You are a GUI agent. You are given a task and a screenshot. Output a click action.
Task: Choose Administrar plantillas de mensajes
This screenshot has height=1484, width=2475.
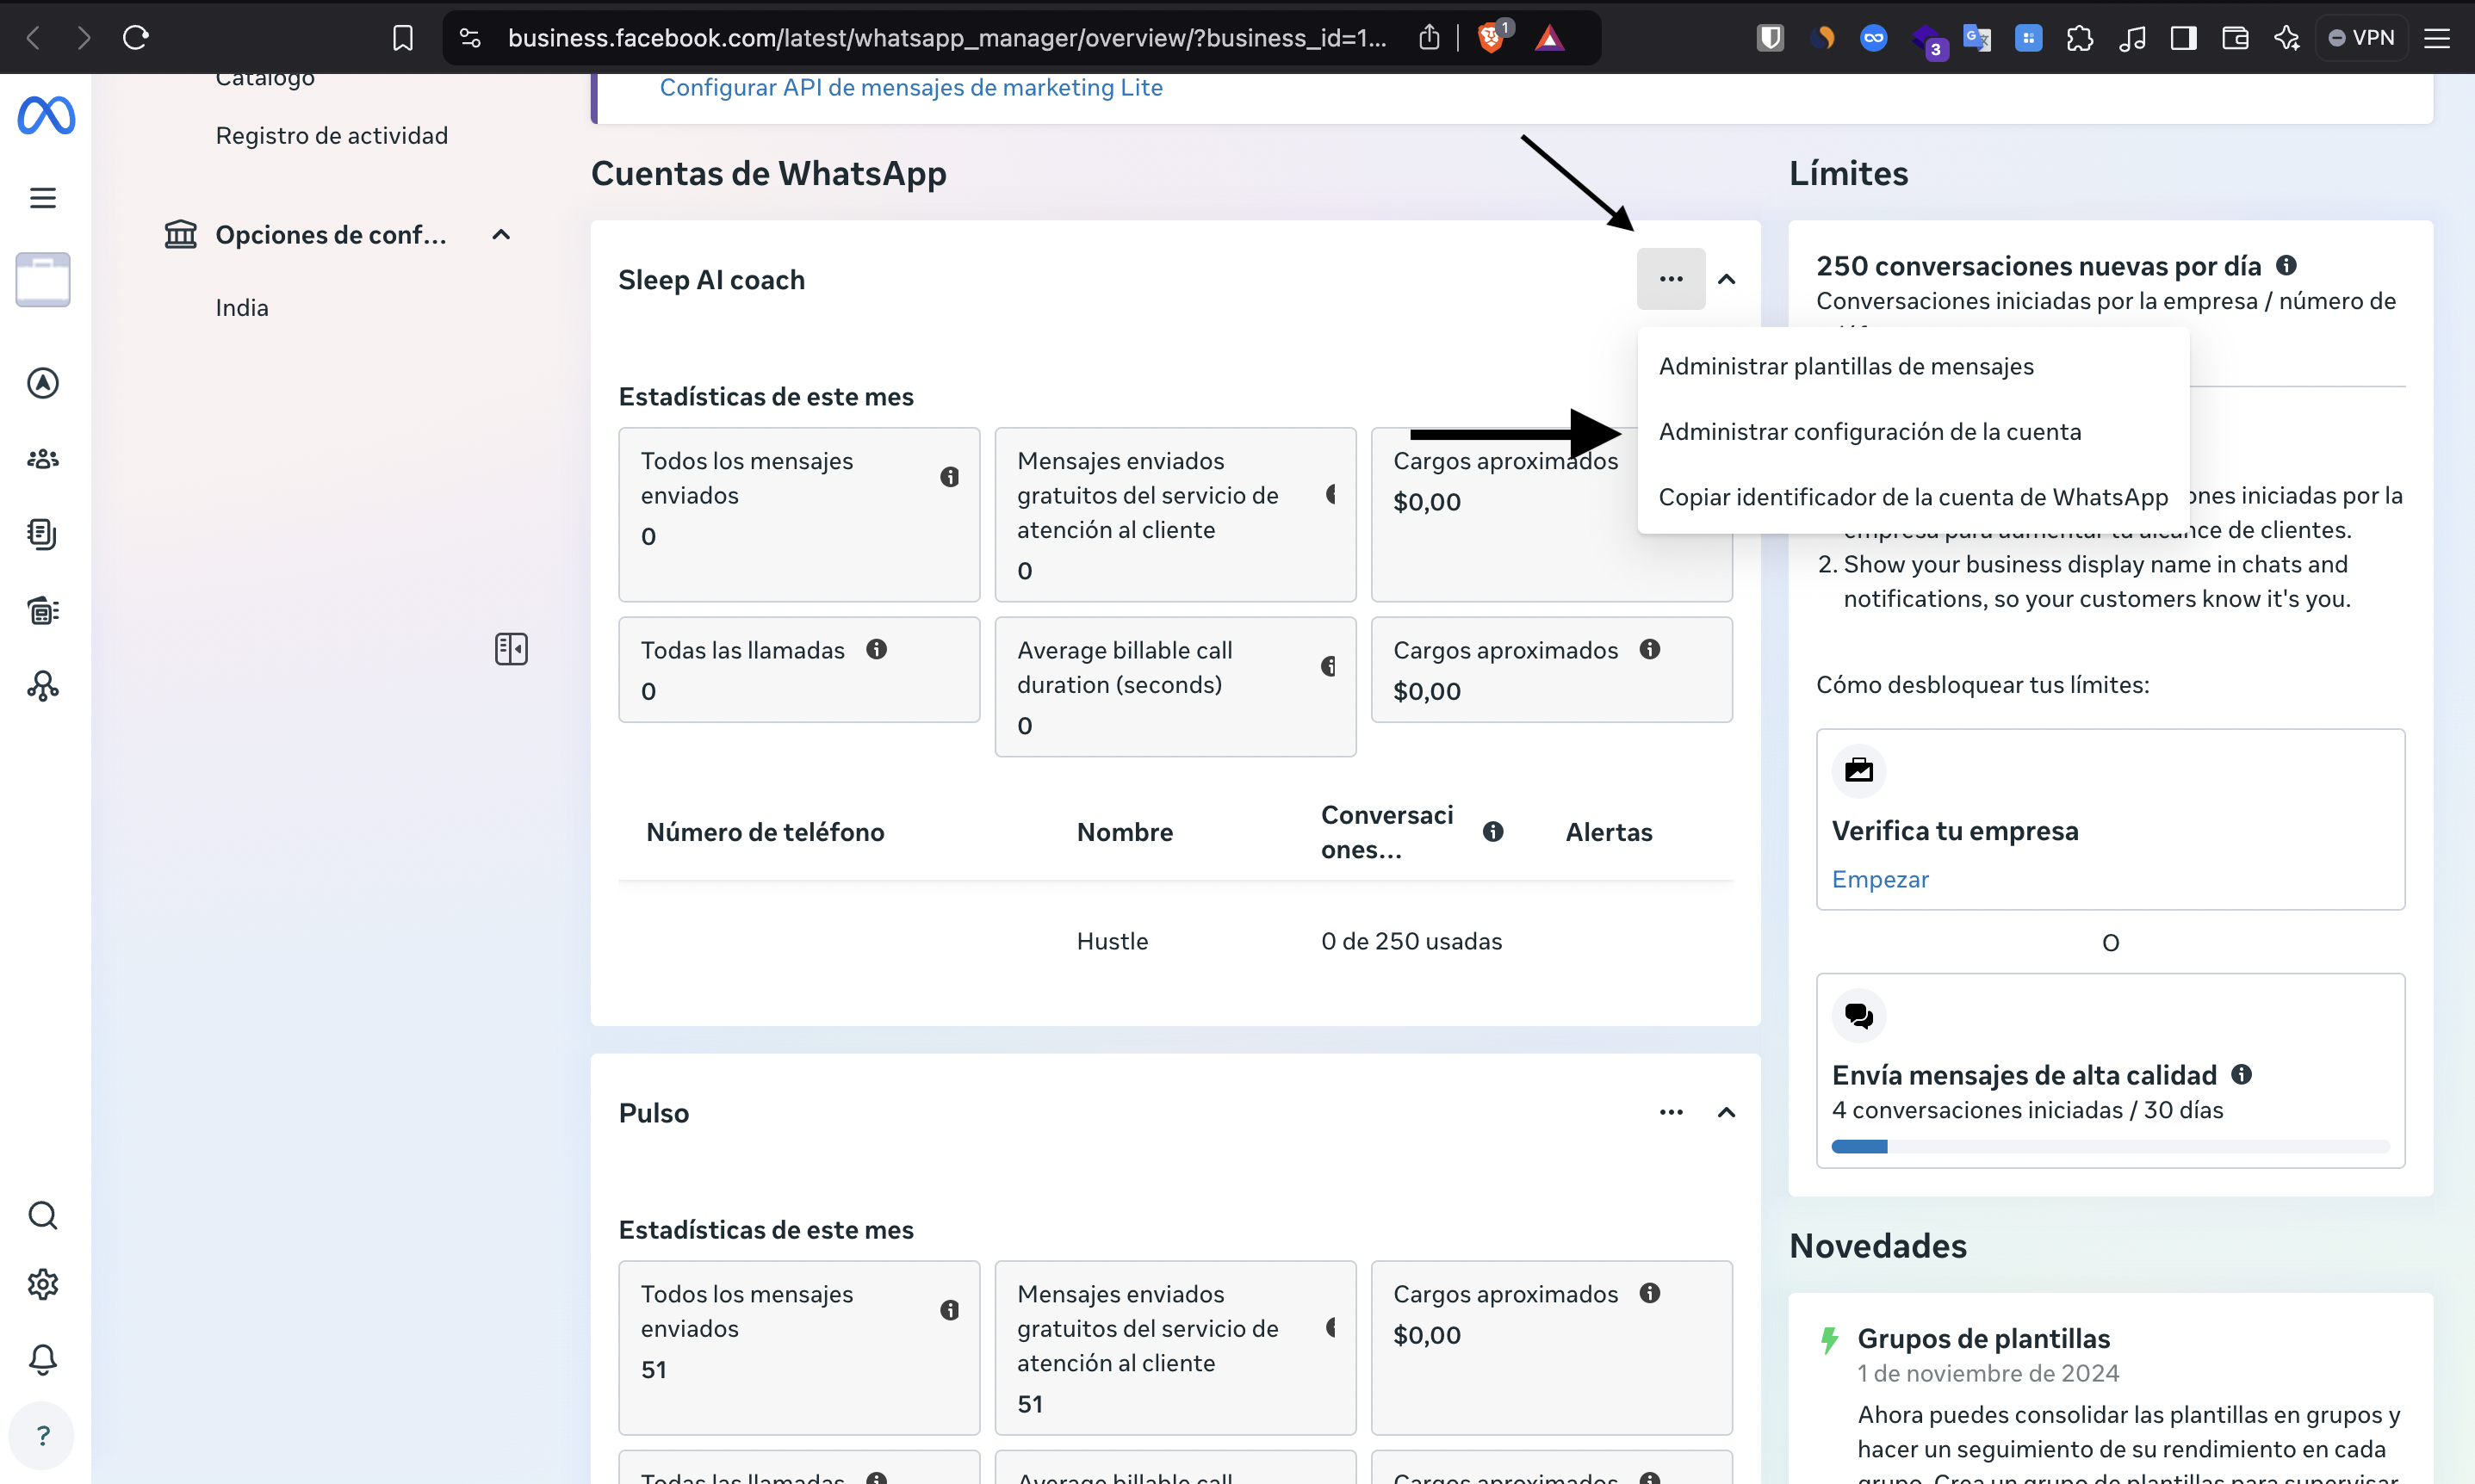pyautogui.click(x=1845, y=366)
